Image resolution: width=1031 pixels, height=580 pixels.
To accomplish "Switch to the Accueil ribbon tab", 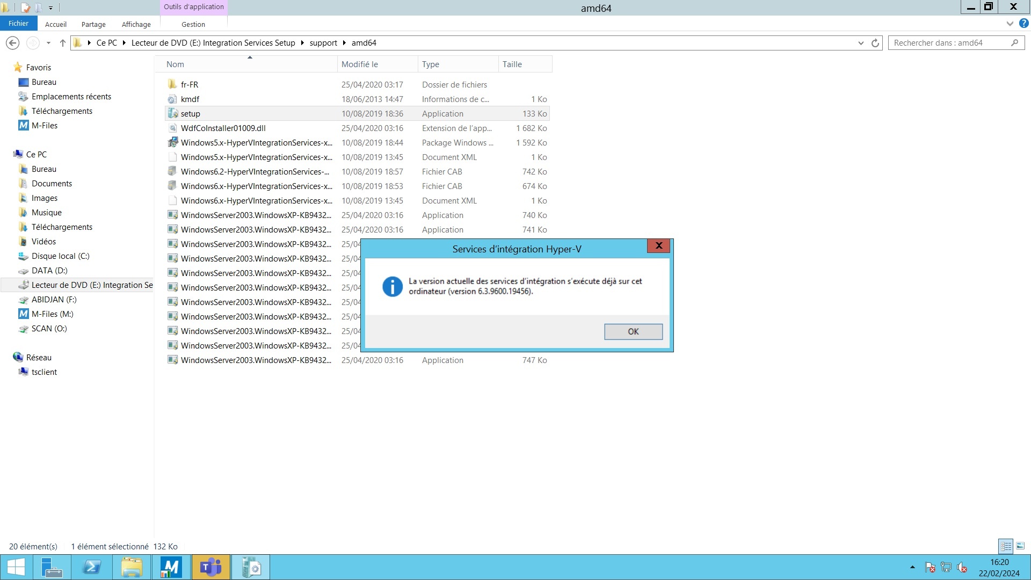I will 56,24.
